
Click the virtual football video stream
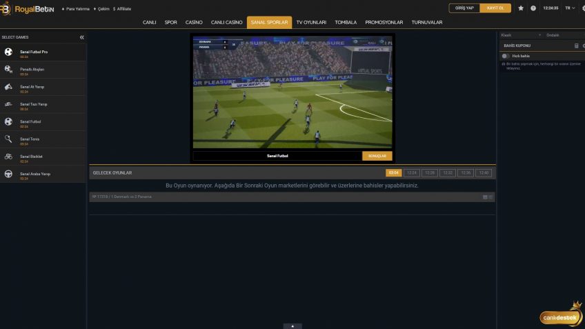(292, 92)
